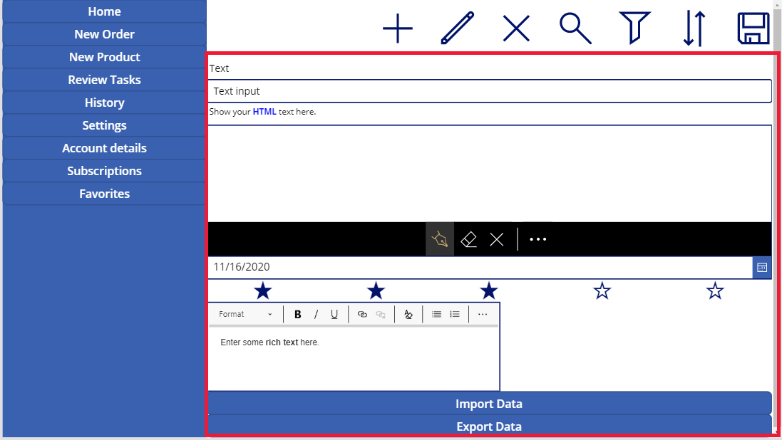Viewport: 782px width, 440px height.
Task: Open the calendar icon next to the date field
Action: click(x=761, y=267)
